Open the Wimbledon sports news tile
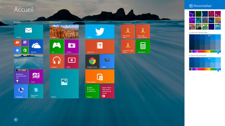Image resolution: width=225 pixels, height=126 pixels. (x=21, y=76)
